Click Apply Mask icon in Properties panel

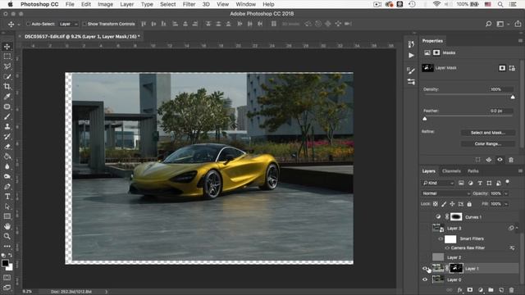coord(489,160)
